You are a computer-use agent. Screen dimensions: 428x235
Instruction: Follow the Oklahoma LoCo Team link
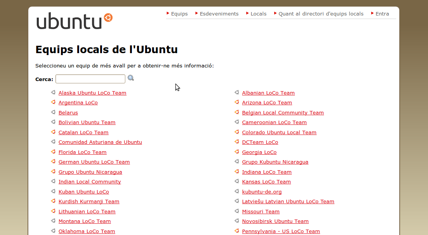tap(87, 231)
